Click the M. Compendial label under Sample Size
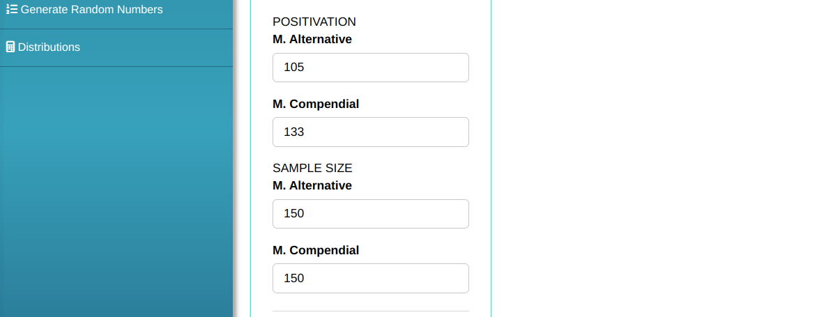The width and height of the screenshot is (833, 317). 316,250
